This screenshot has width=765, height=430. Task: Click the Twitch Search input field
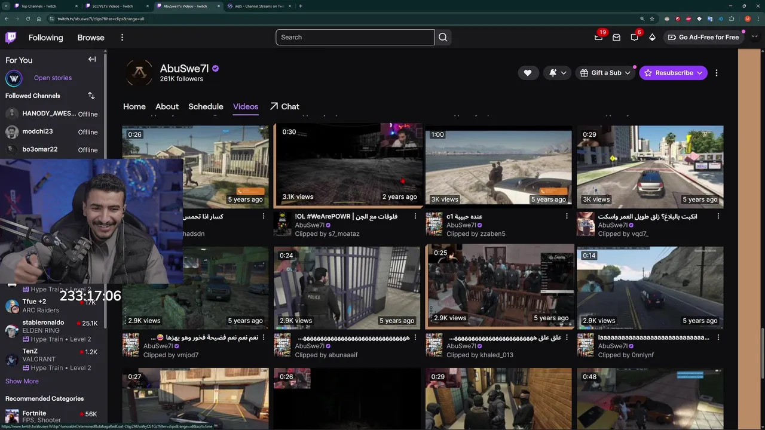point(355,37)
